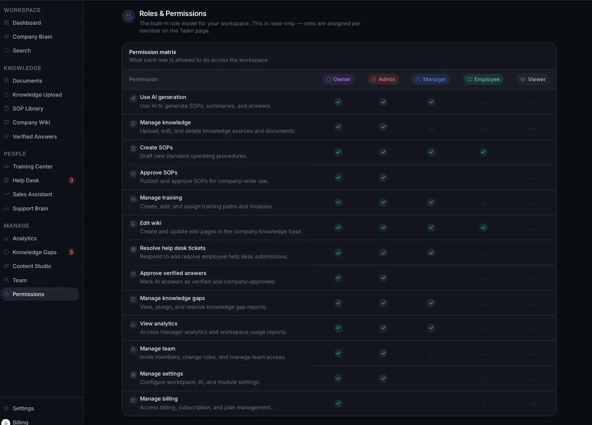Click Admin checkmark for Manage knowledge

[x=383, y=127]
